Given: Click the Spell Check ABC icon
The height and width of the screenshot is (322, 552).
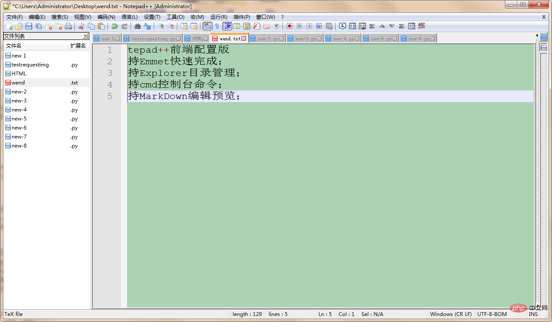Looking at the screenshot, I should click(422, 26).
